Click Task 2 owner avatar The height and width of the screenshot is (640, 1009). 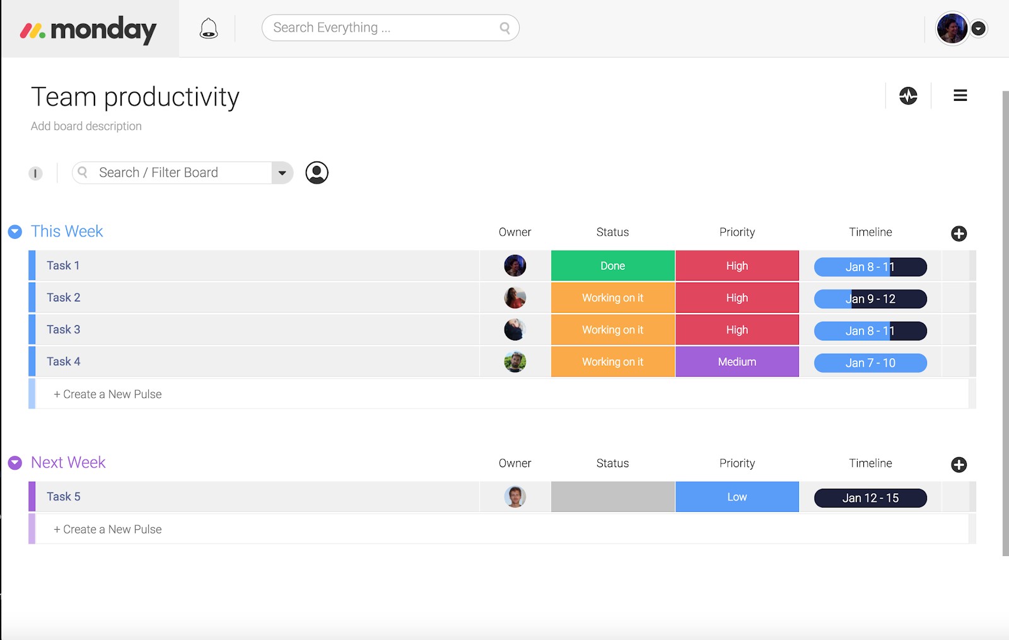click(515, 298)
